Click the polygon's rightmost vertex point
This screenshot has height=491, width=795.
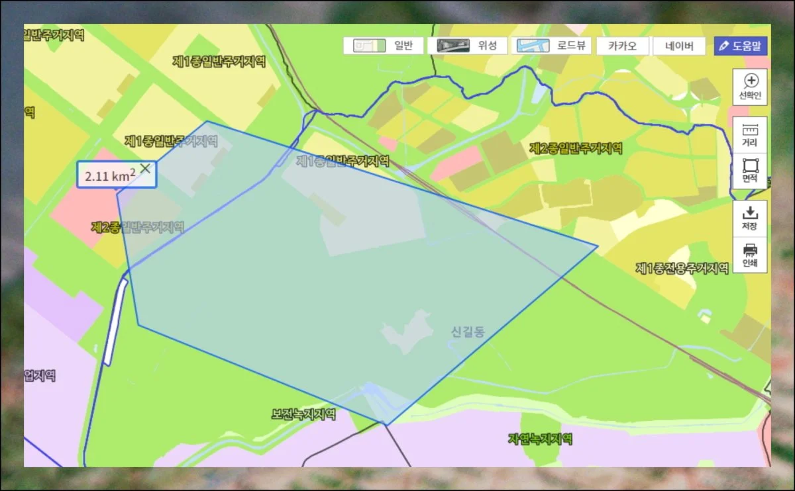click(x=598, y=247)
